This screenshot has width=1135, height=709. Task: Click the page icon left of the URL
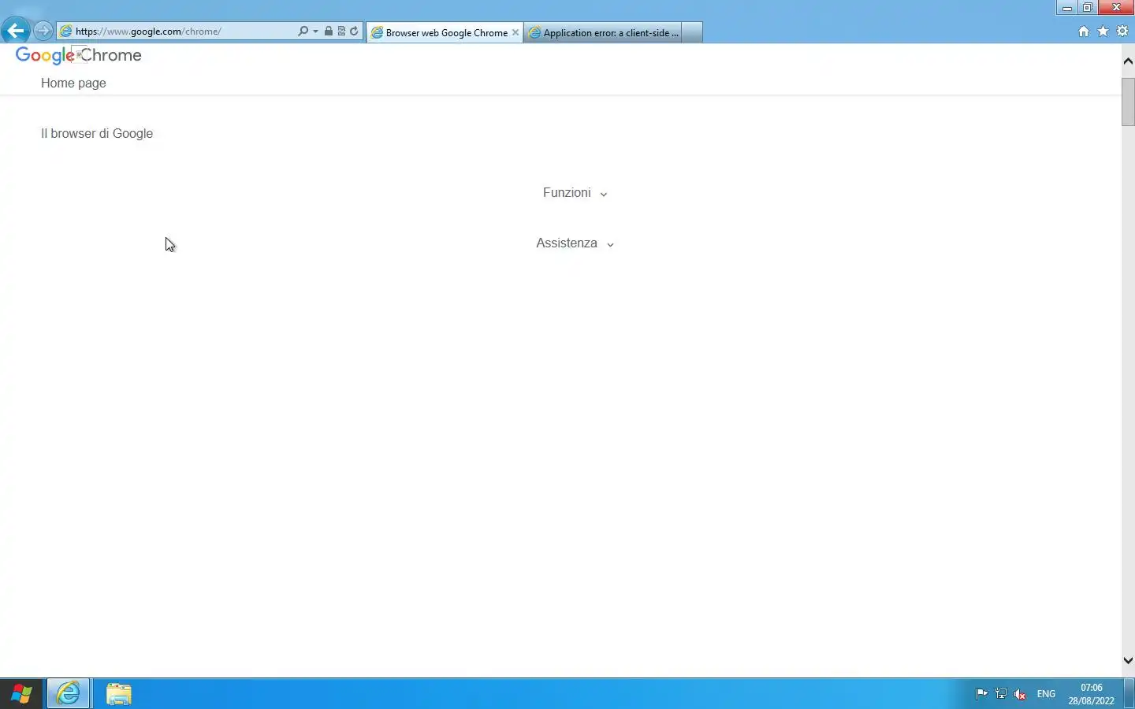66,32
